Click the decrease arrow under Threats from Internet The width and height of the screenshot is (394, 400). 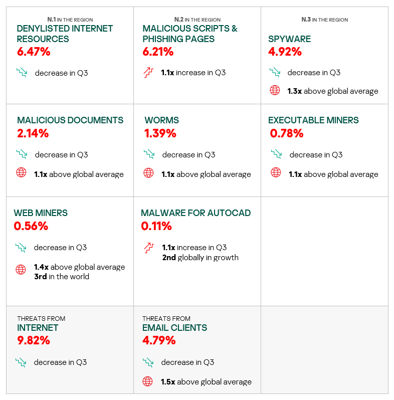pos(21,362)
